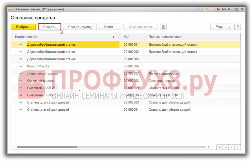Click Создать to add a new asset

pyautogui.click(x=49, y=27)
